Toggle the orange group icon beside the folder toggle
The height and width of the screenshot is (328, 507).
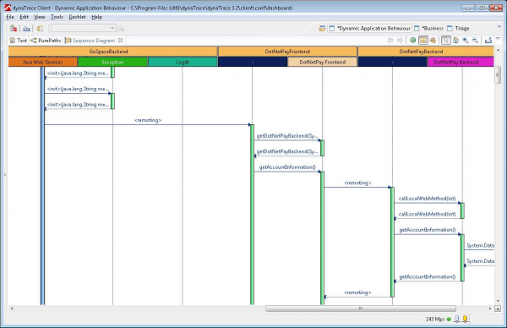tap(433, 40)
